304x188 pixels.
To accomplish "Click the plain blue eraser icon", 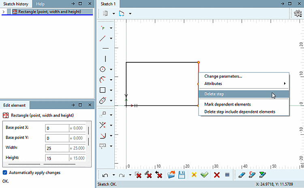I will (242, 175).
